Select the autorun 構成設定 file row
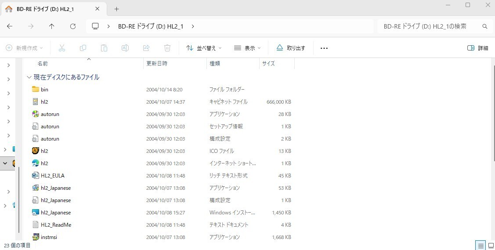This screenshot has height=250, width=495. [161, 138]
